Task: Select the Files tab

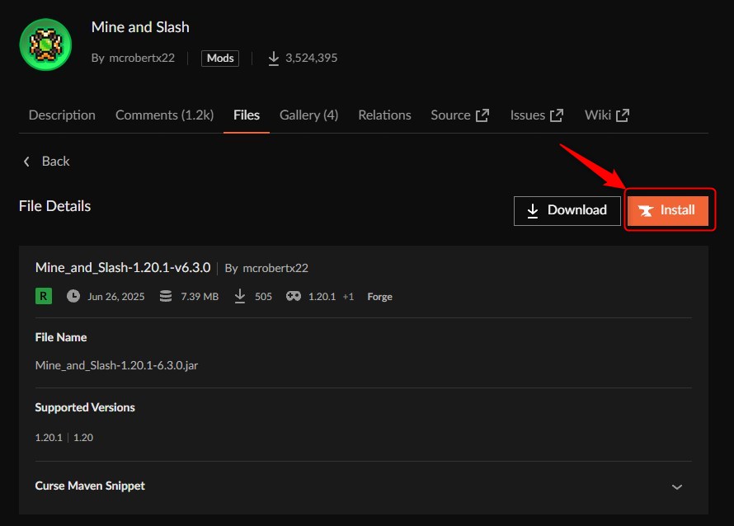Action: [247, 115]
